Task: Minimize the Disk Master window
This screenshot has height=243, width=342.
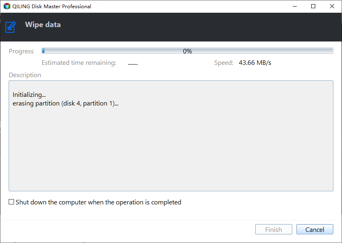Action: pyautogui.click(x=295, y=6)
